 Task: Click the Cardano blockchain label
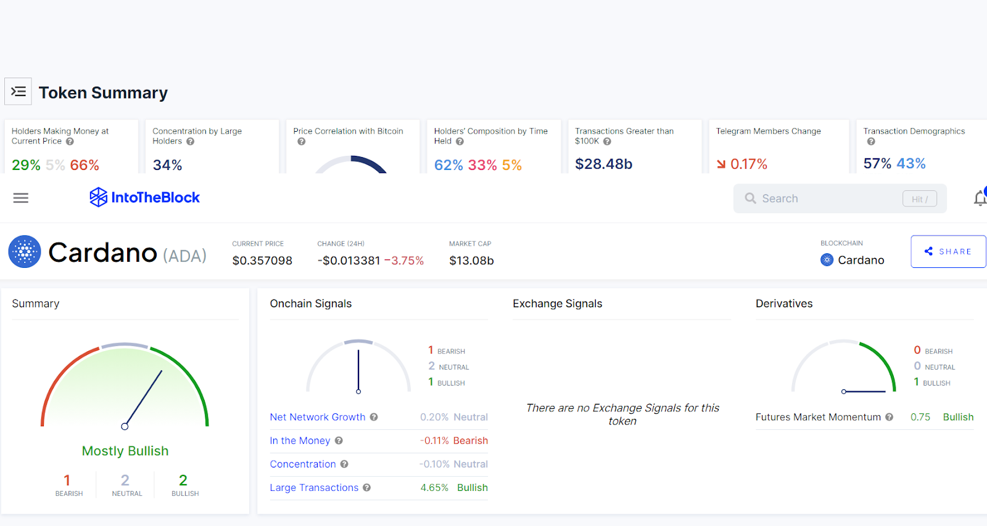point(860,260)
